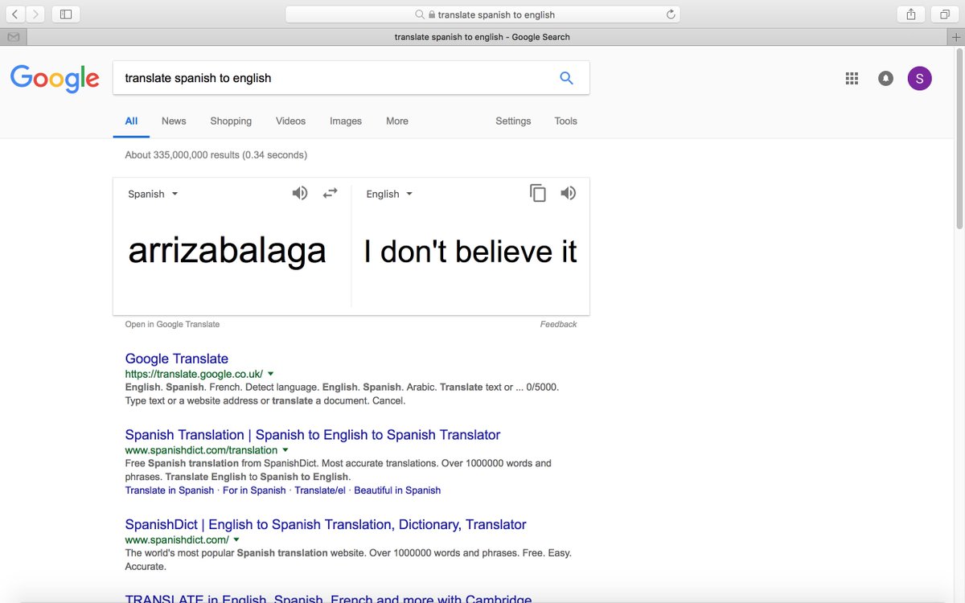The height and width of the screenshot is (603, 965).
Task: Select the translate spanish to english browser tab
Action: tap(482, 37)
